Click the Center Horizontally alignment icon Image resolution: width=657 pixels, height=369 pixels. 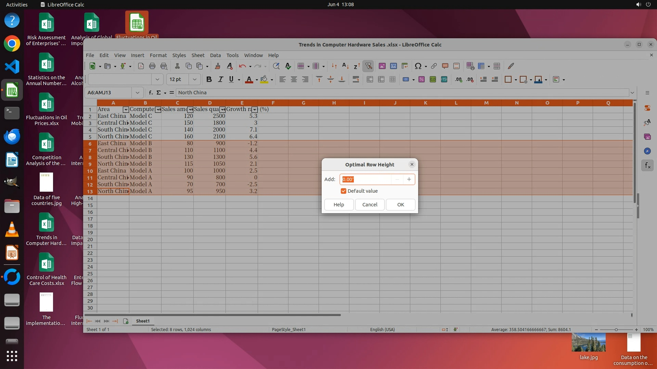click(x=294, y=80)
